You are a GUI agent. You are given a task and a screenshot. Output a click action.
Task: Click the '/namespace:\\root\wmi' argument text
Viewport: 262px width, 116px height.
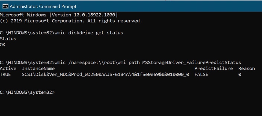tap(97, 62)
